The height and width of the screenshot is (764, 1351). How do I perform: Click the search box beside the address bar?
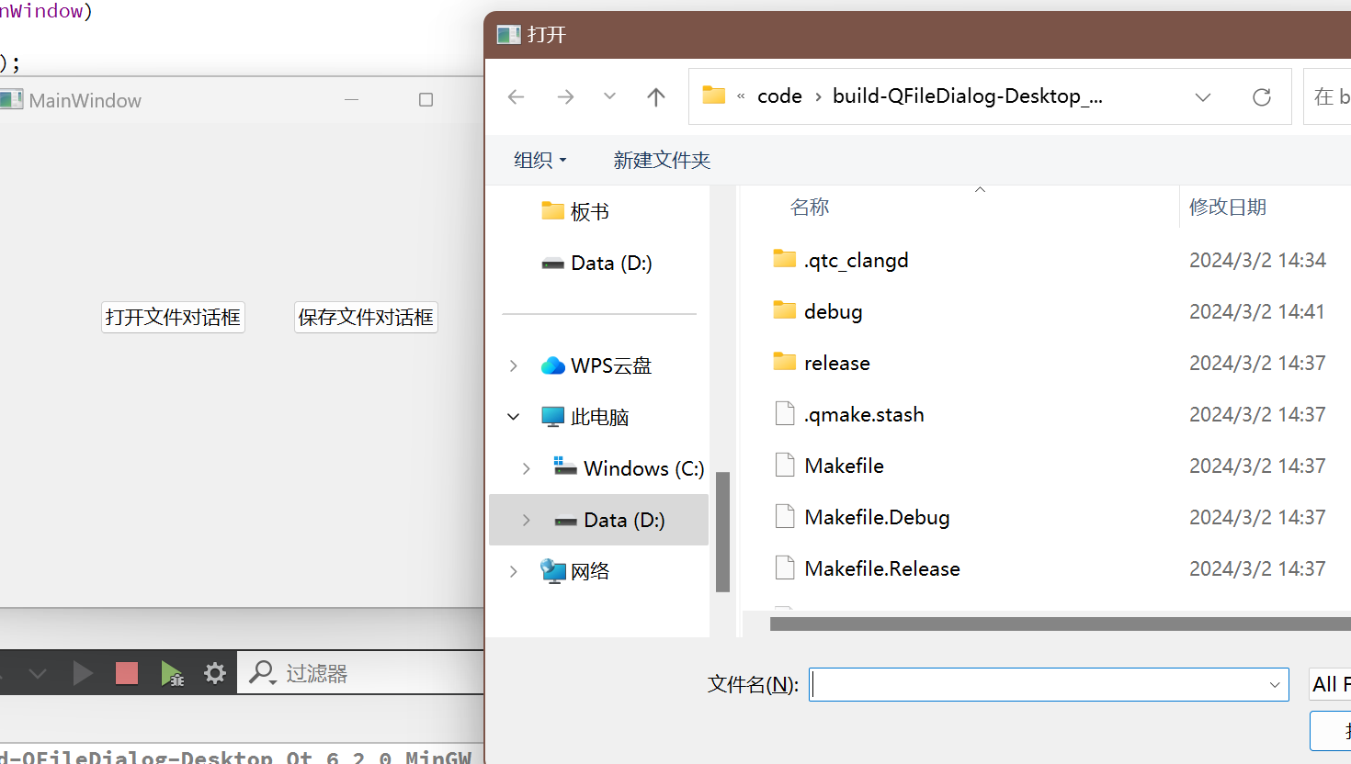click(x=1328, y=96)
